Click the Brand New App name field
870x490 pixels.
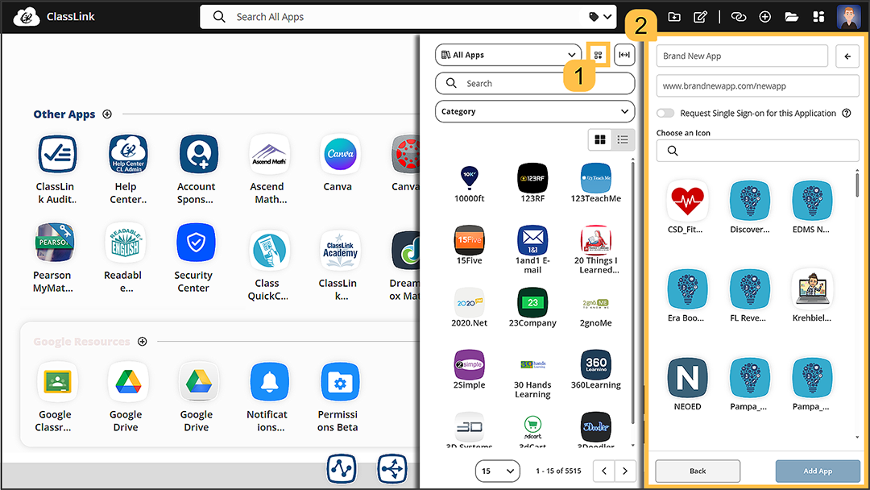(742, 56)
